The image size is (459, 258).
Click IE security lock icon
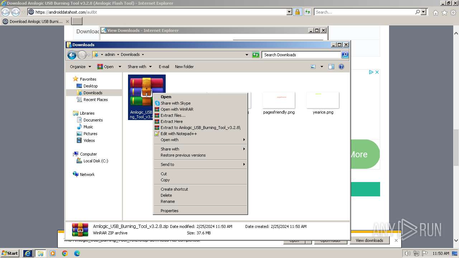pyautogui.click(x=297, y=12)
